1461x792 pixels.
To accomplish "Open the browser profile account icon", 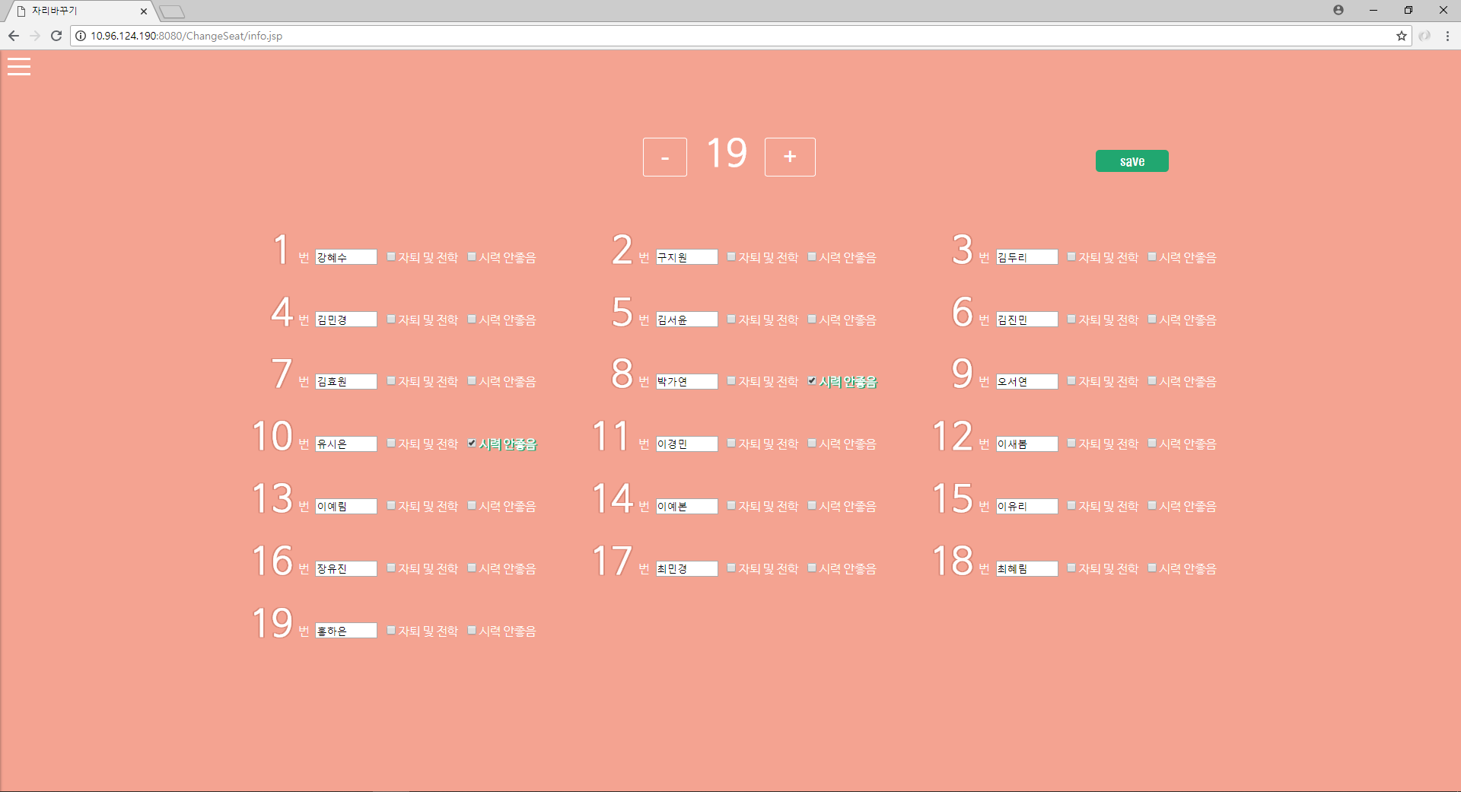I will point(1338,10).
